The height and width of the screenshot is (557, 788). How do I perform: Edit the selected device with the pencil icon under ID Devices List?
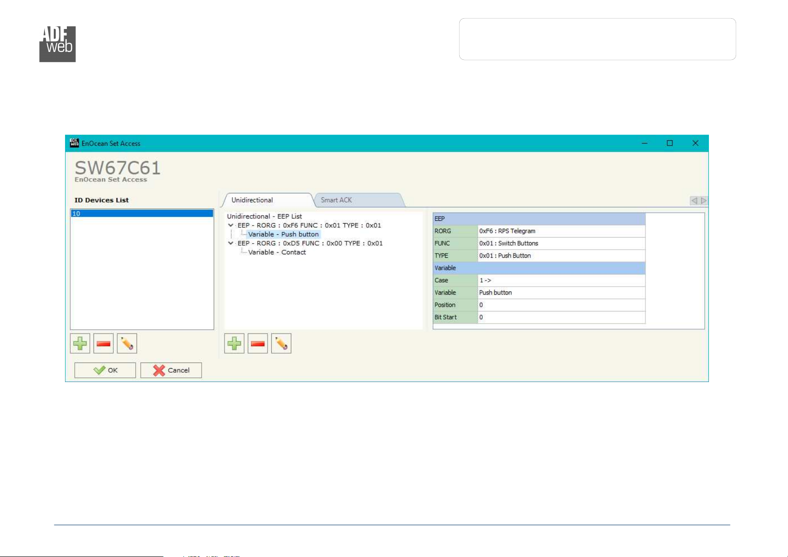point(127,344)
